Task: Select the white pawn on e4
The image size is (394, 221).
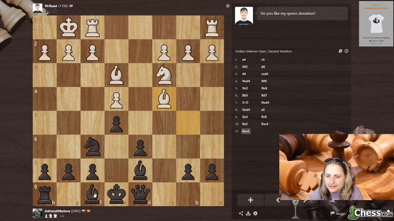Action: pos(116,99)
